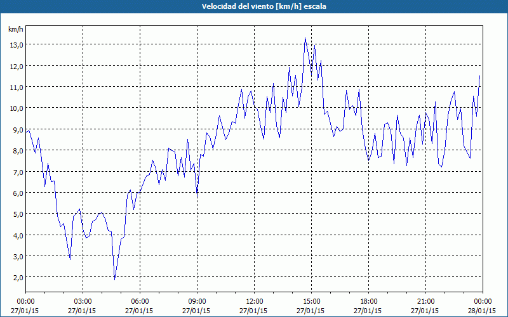
Task: Click the '27/01/15' date under 03:00
Action: [x=82, y=311]
